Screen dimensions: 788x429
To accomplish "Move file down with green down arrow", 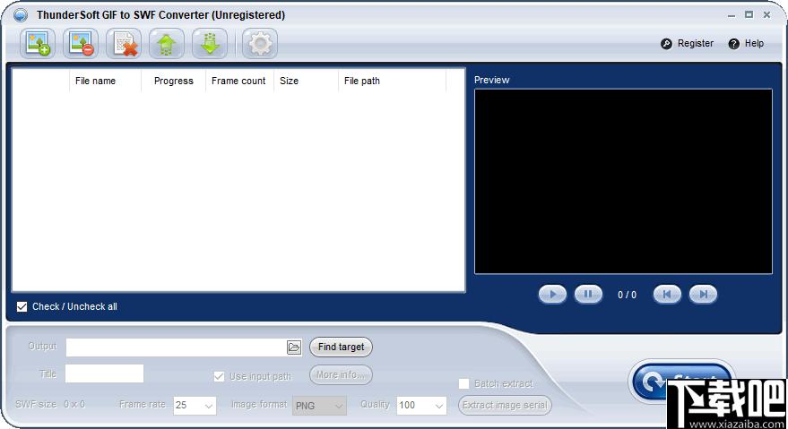I will [210, 44].
